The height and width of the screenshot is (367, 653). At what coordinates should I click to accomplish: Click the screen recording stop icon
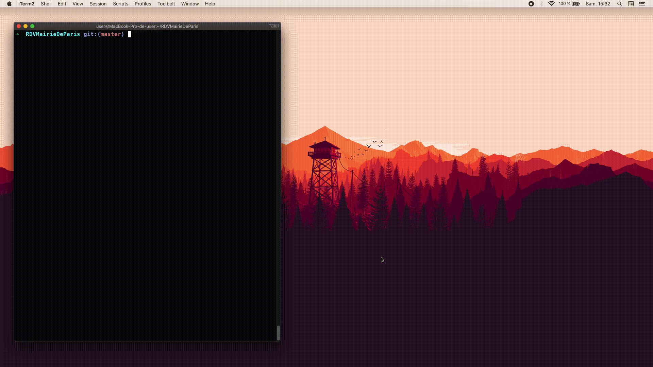click(531, 4)
